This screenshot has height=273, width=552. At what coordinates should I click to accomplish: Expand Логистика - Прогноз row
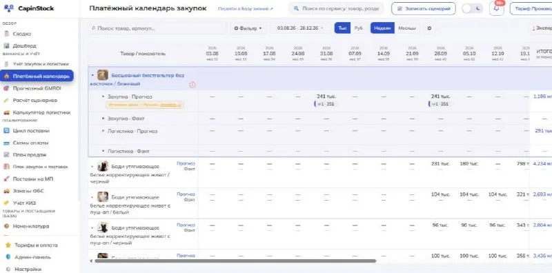coord(103,131)
